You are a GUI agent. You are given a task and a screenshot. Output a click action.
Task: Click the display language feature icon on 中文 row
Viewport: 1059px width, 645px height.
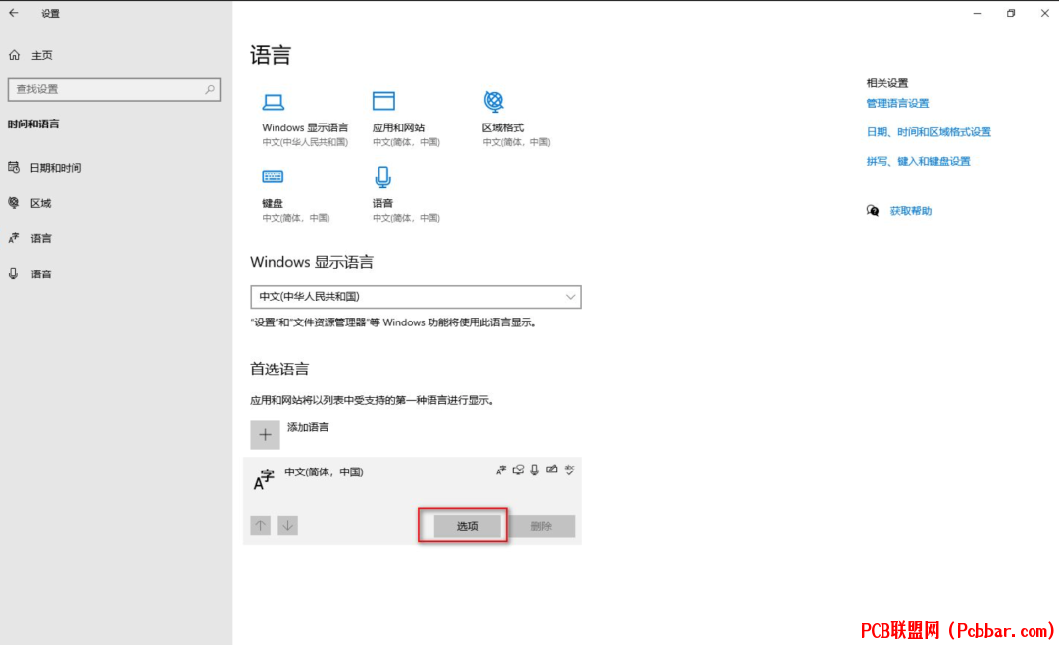(500, 471)
